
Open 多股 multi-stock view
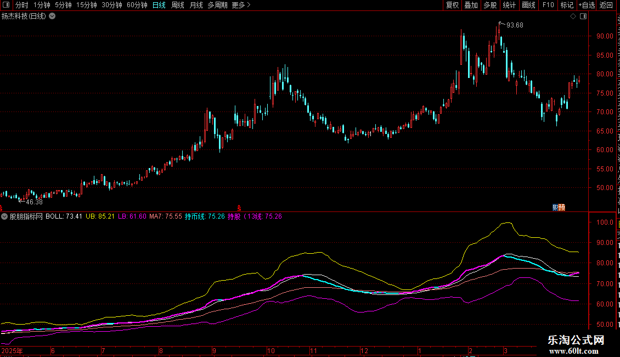[490, 5]
